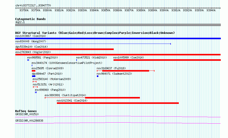Click the Cytogenetic Bands track title
The image size is (228, 138).
pyautogui.click(x=30, y=19)
